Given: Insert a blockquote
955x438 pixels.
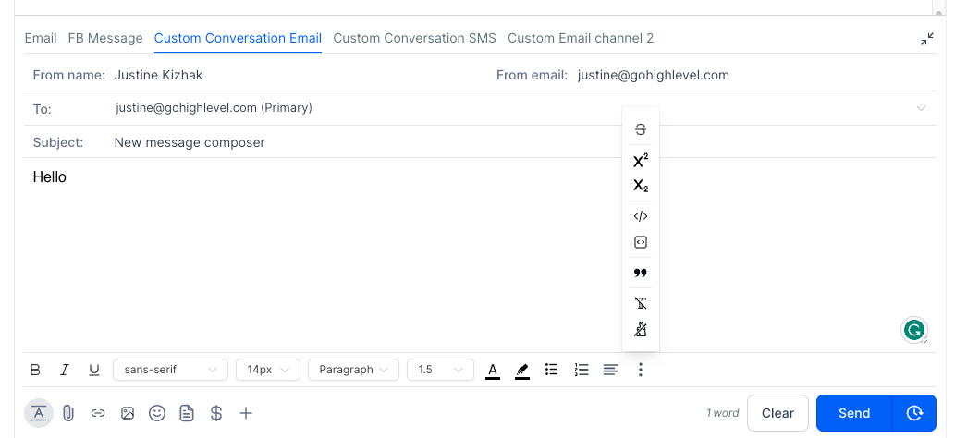Looking at the screenshot, I should point(641,273).
